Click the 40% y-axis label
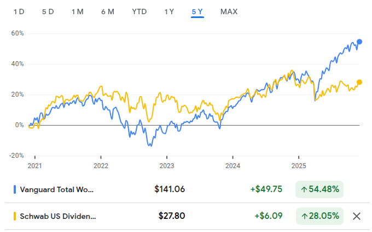The height and width of the screenshot is (232, 372). (18, 64)
